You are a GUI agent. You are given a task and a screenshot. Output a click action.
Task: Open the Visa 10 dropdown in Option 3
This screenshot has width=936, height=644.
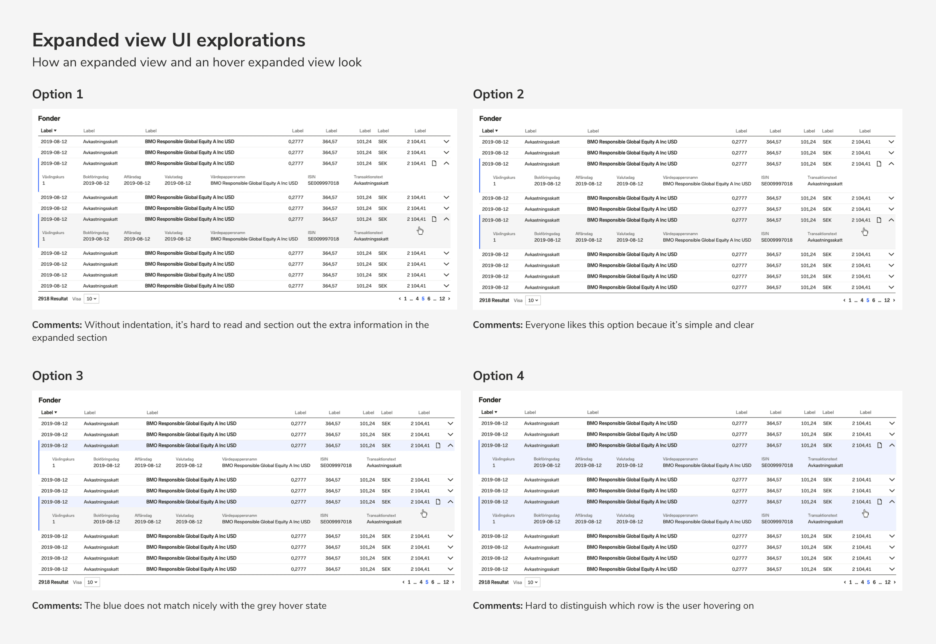pos(92,582)
